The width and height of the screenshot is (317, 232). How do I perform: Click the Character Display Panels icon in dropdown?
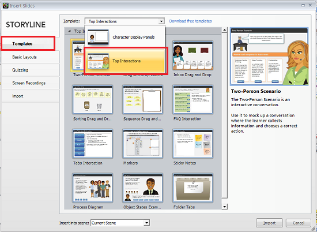pos(98,37)
